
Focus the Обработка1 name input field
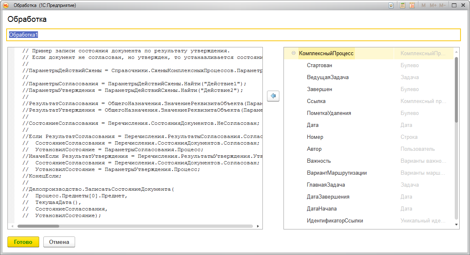[234, 35]
